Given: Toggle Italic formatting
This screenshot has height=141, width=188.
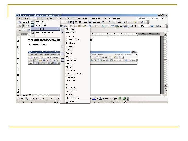Looking at the screenshot, I should point(76,22).
